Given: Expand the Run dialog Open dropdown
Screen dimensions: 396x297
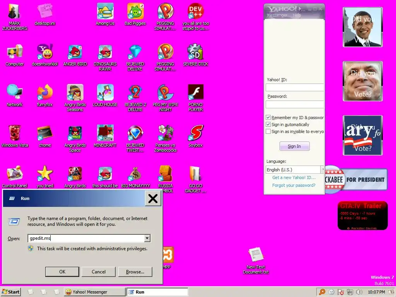Looking at the screenshot, I should coord(147,238).
